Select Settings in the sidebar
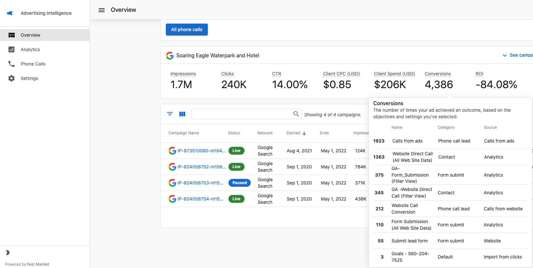 pos(45,78)
